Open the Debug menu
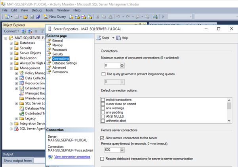Viewport: 238px width, 167px height. coord(36,10)
